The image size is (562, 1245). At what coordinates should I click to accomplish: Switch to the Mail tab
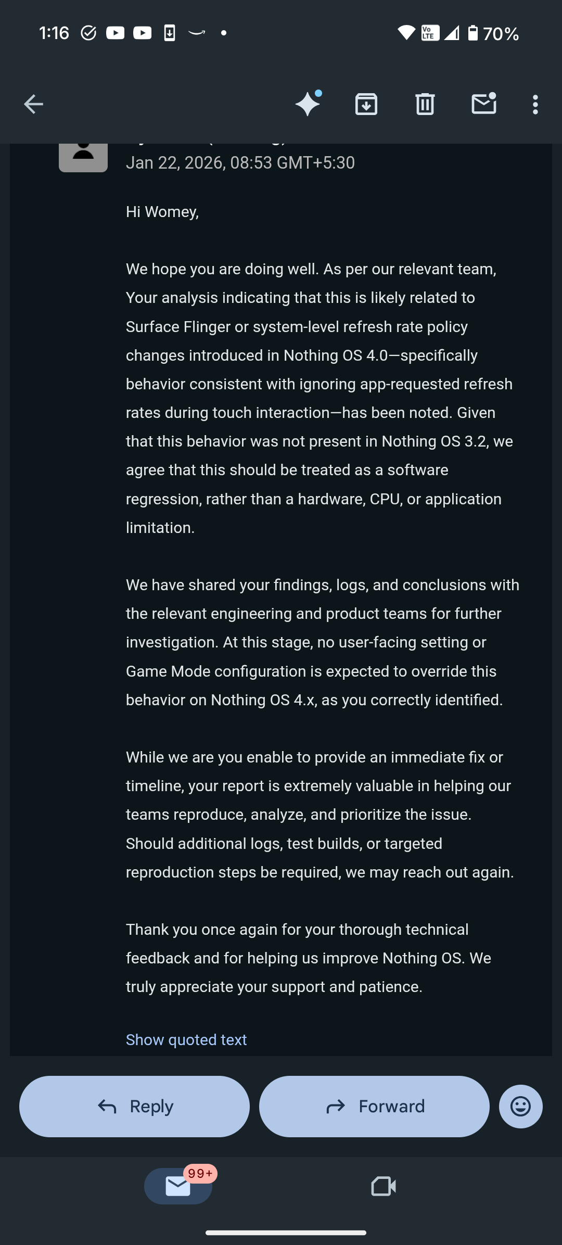(x=178, y=1186)
